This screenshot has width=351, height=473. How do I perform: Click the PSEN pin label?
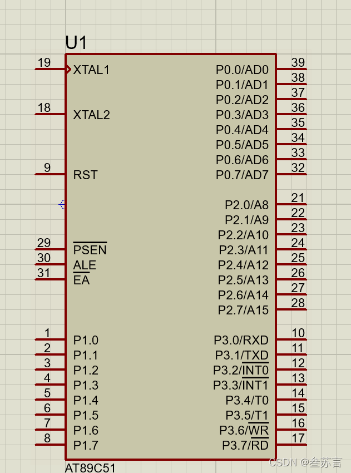90,250
